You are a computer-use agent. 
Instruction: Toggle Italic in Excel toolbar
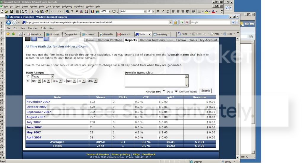point(163,12)
